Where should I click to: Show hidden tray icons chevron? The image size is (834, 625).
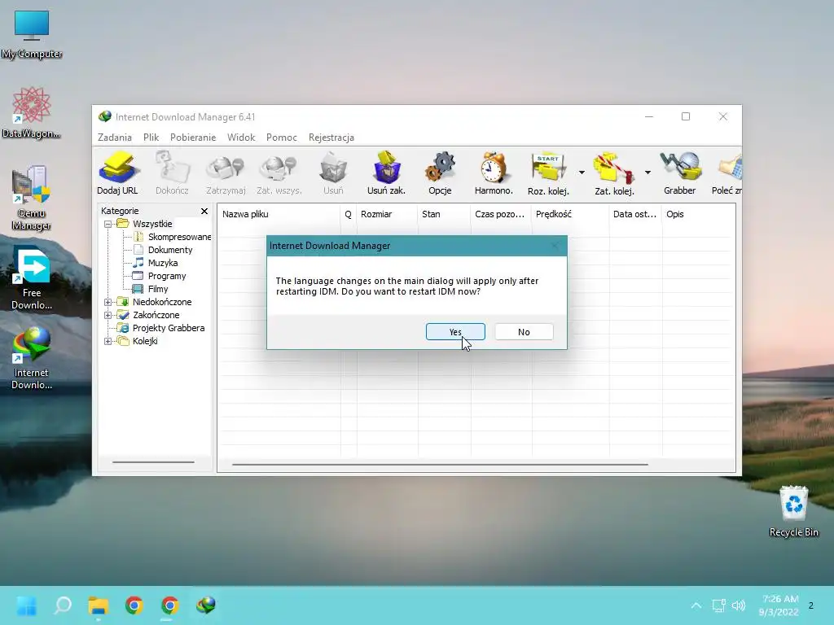point(696,605)
